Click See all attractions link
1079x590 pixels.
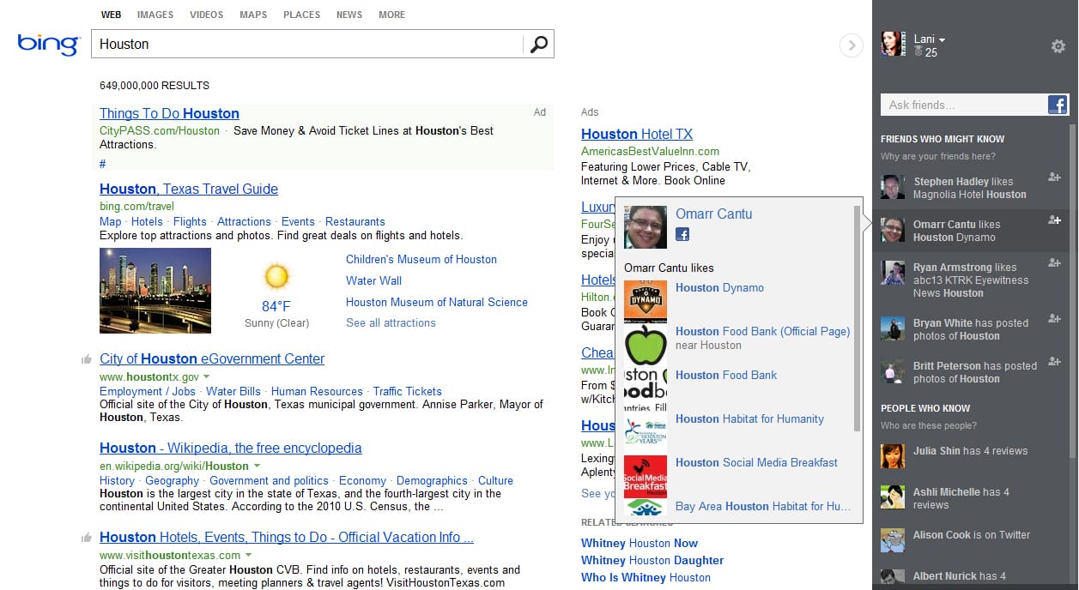click(391, 322)
